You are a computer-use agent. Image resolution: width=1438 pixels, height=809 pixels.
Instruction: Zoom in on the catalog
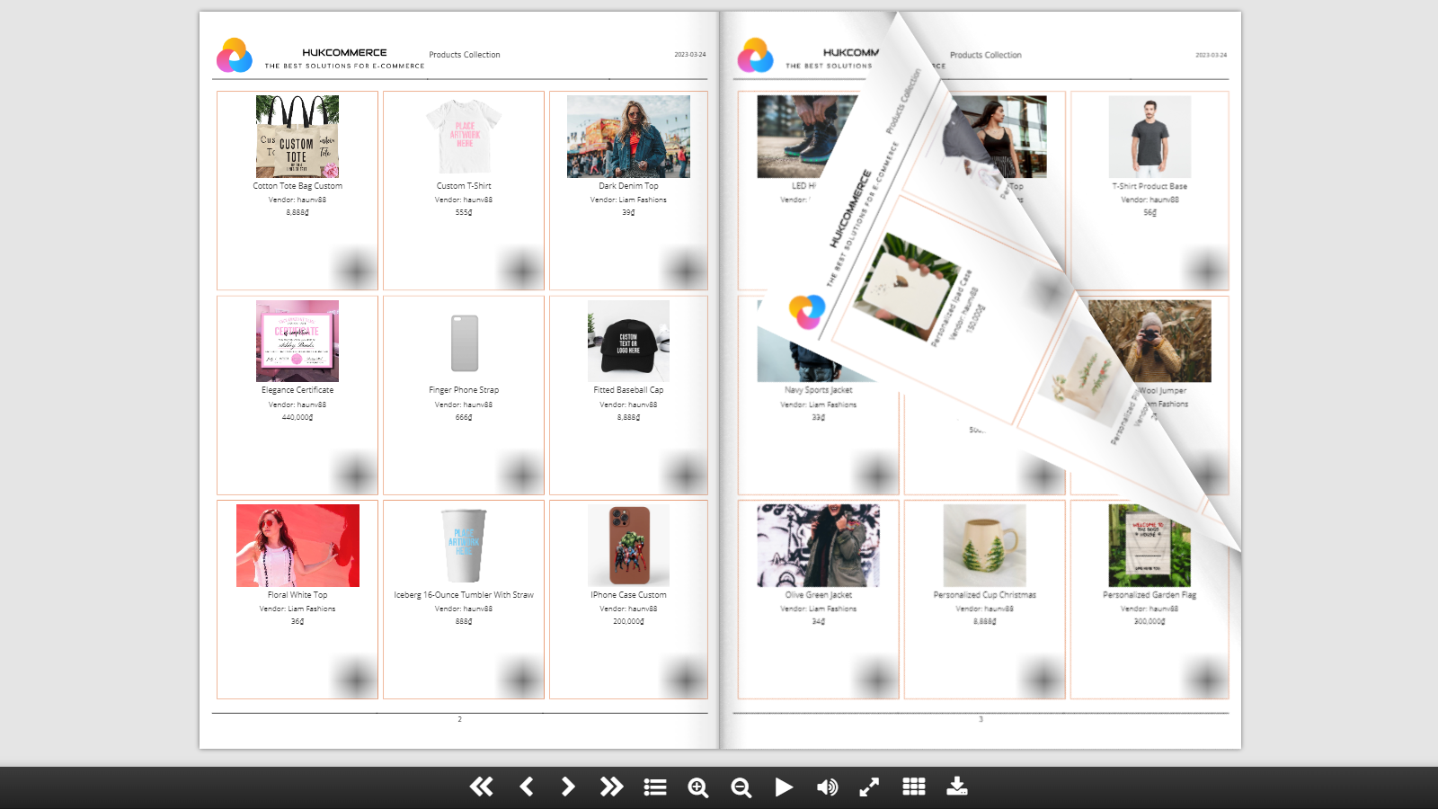point(698,787)
